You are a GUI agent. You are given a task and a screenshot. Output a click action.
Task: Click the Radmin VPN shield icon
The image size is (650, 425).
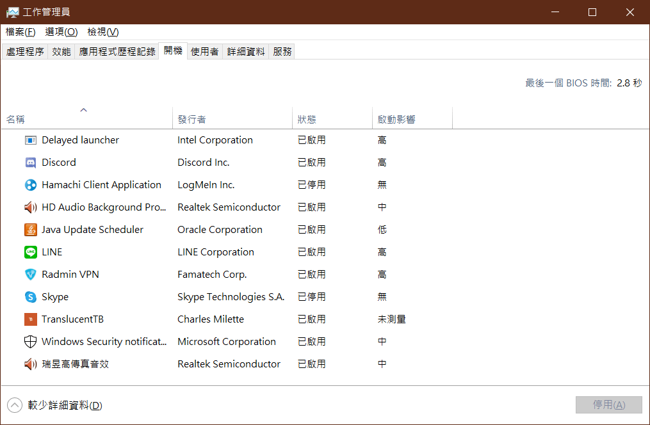click(x=31, y=275)
